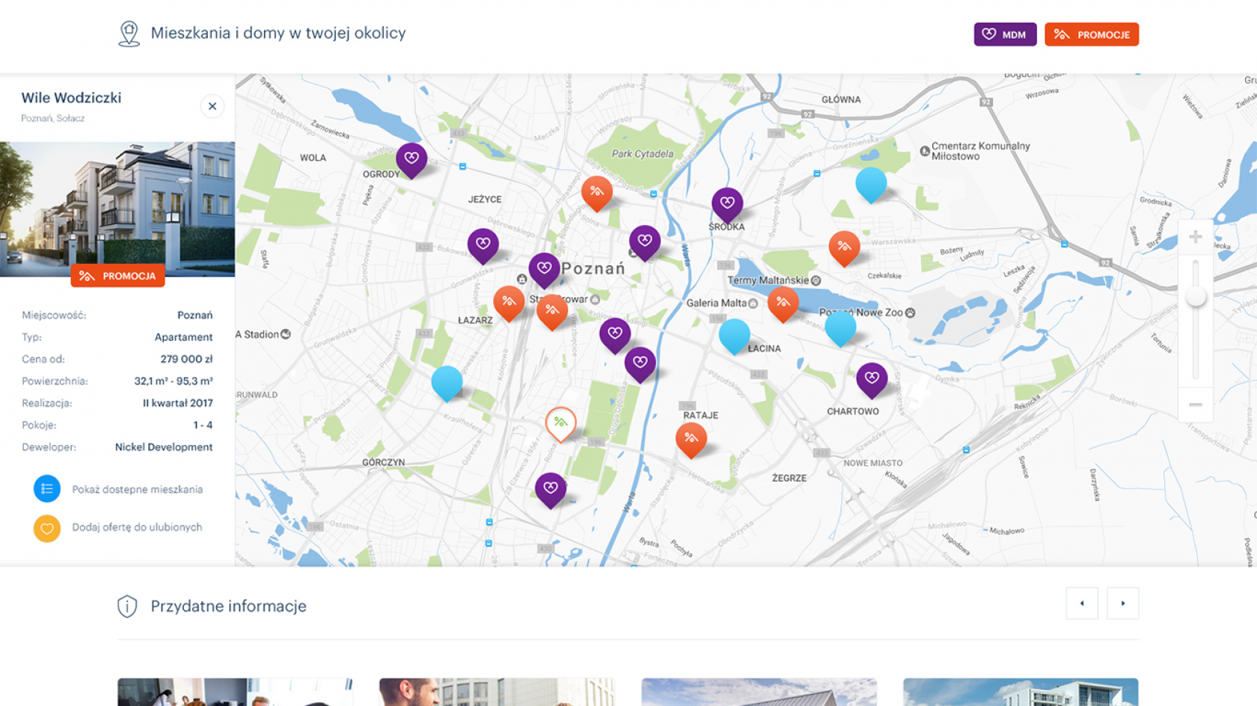
Task: Click 'Dodaj ofertę do ulubionych' link
Action: [x=137, y=527]
